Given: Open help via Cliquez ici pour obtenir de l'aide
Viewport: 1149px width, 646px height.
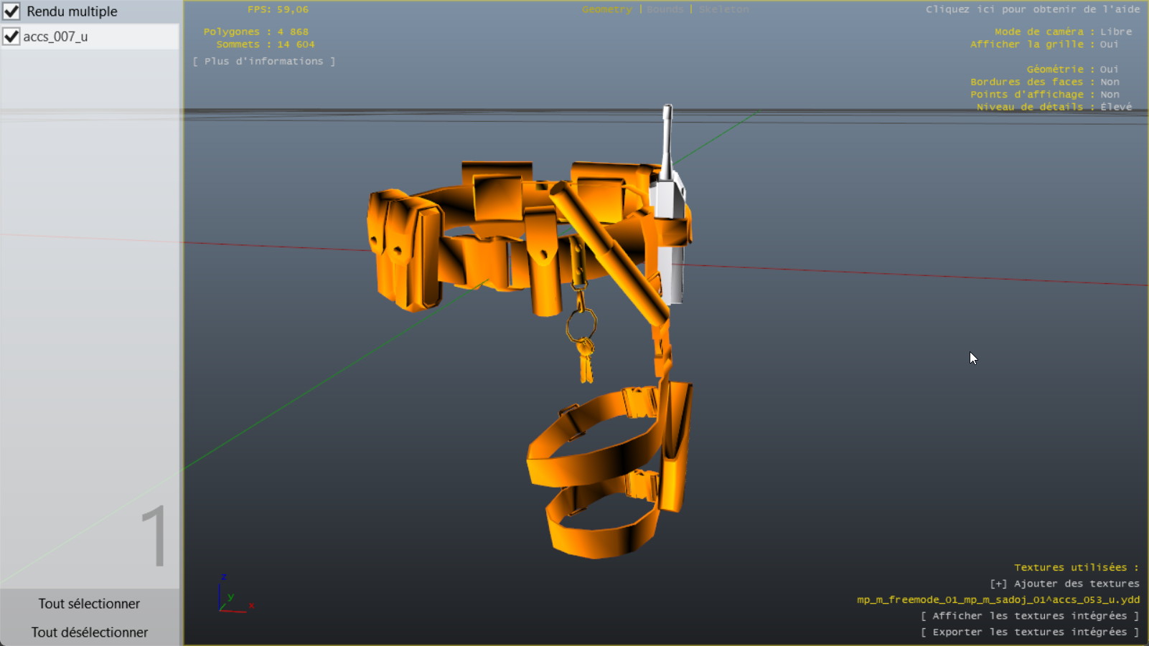Looking at the screenshot, I should [1032, 9].
